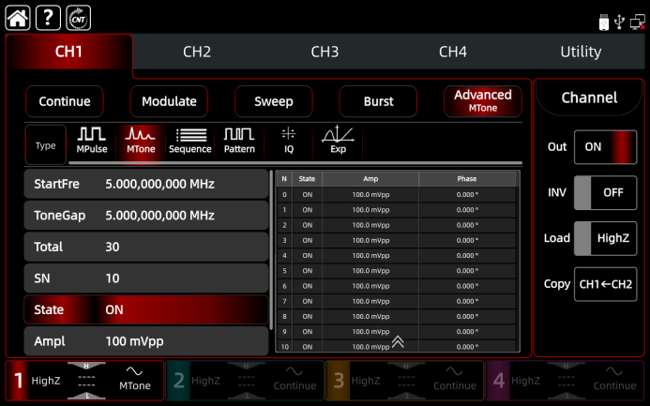This screenshot has width=650, height=406.
Task: Click the CNT counter icon
Action: pos(80,17)
